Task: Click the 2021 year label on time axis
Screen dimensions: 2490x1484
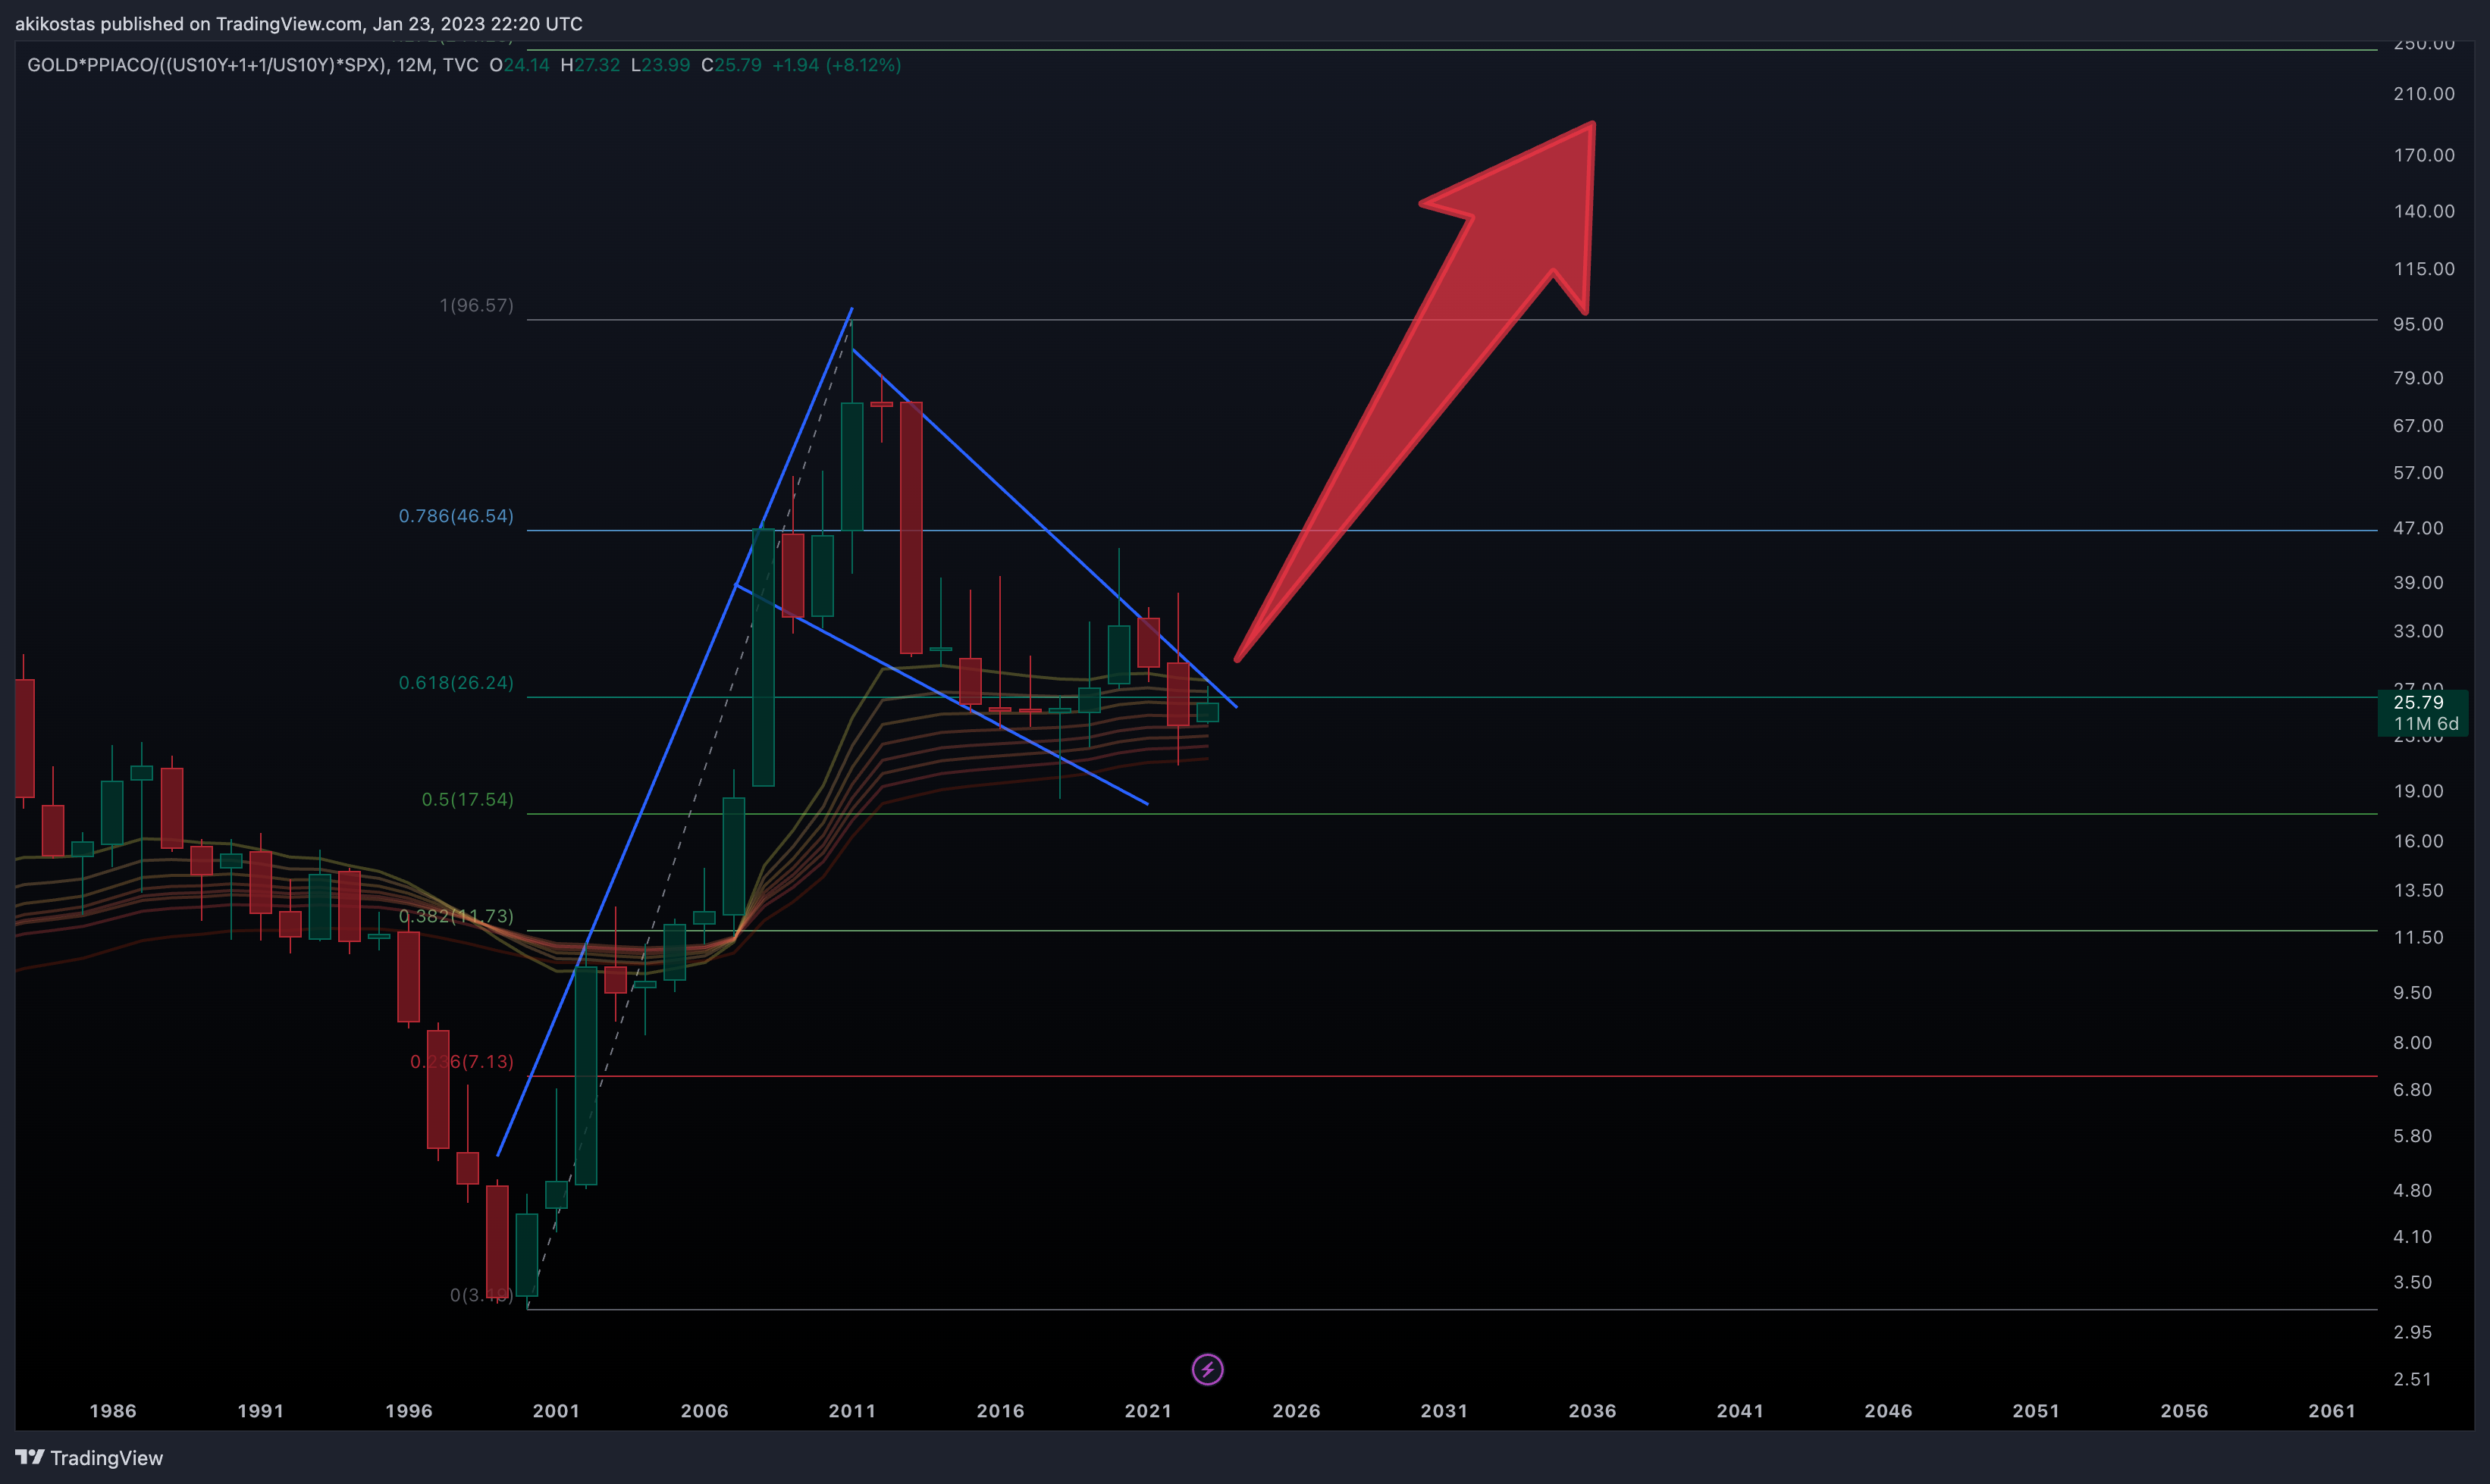Action: (1149, 1411)
